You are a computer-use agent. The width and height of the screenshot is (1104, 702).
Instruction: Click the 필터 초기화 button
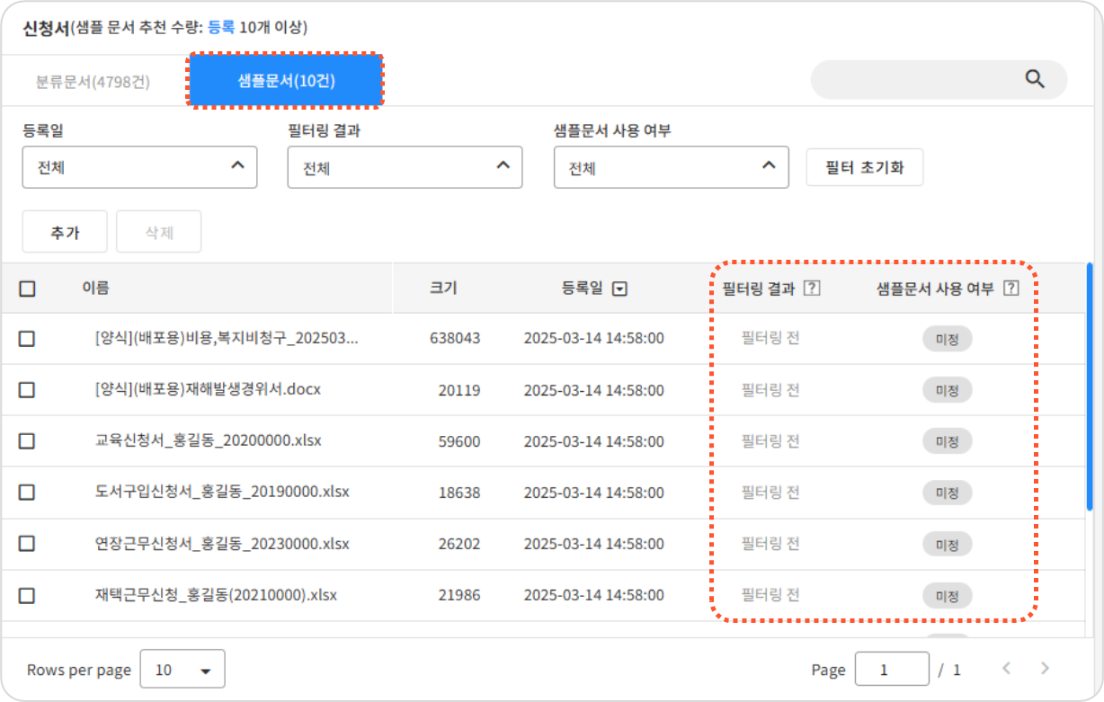click(864, 167)
